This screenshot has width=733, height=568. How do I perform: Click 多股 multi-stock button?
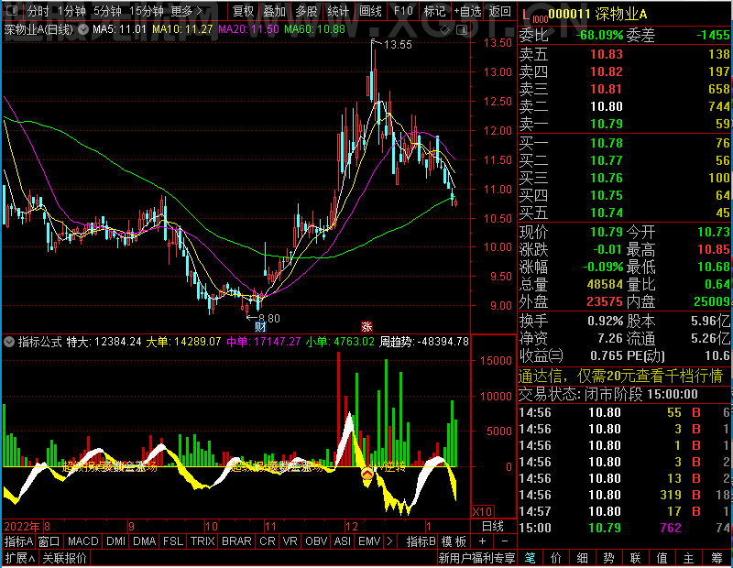tap(306, 11)
